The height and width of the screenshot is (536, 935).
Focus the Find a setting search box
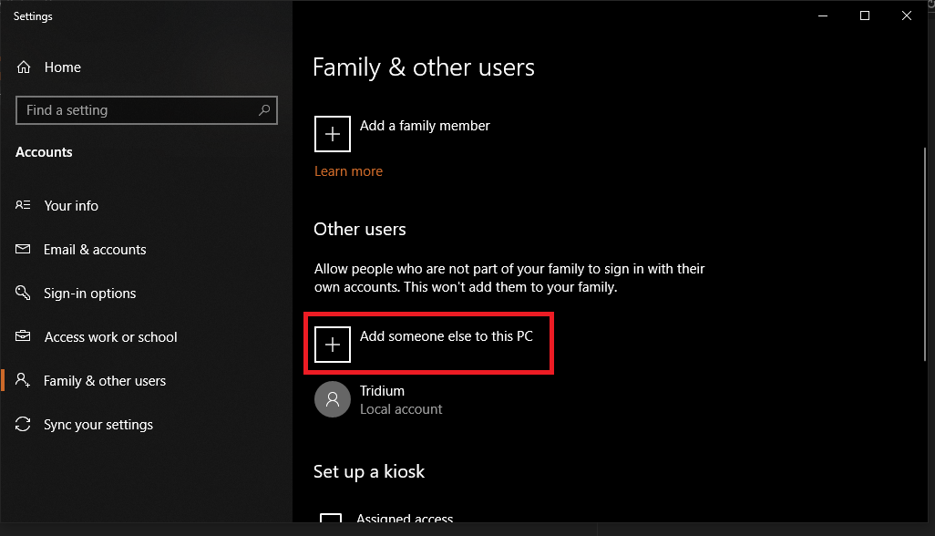point(147,110)
